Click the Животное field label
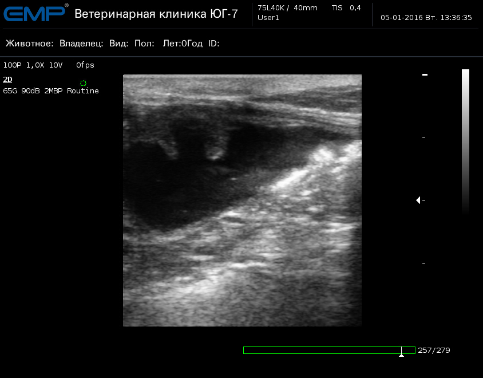The image size is (483, 378). coord(30,44)
